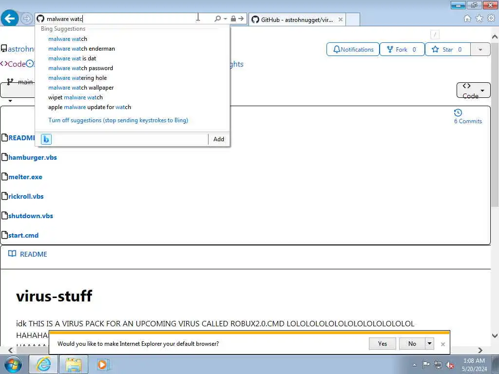Screen dimensions: 499x374
Task: Fork the repository
Action: point(402,50)
